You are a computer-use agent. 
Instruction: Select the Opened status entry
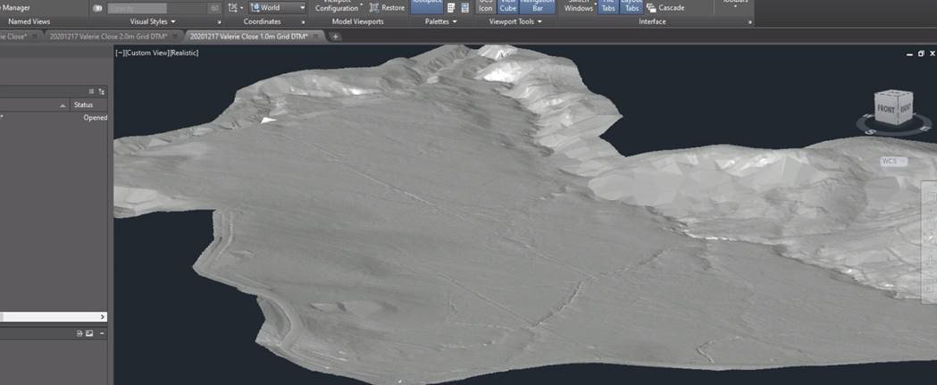(95, 118)
